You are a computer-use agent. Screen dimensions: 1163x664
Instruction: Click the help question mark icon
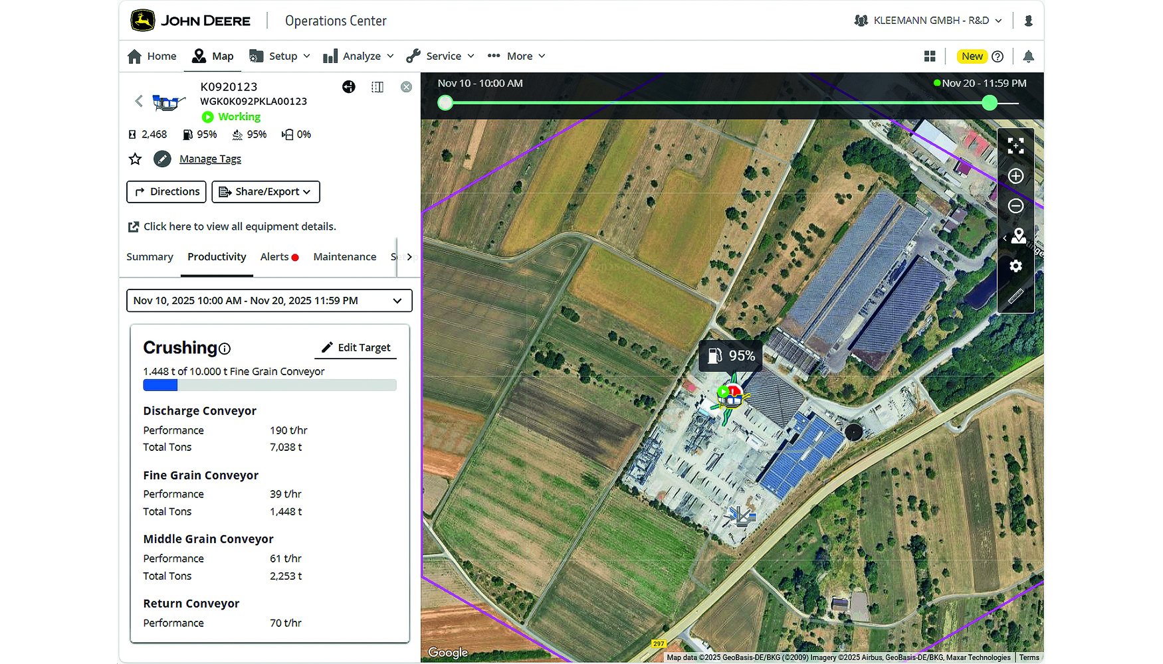click(998, 56)
